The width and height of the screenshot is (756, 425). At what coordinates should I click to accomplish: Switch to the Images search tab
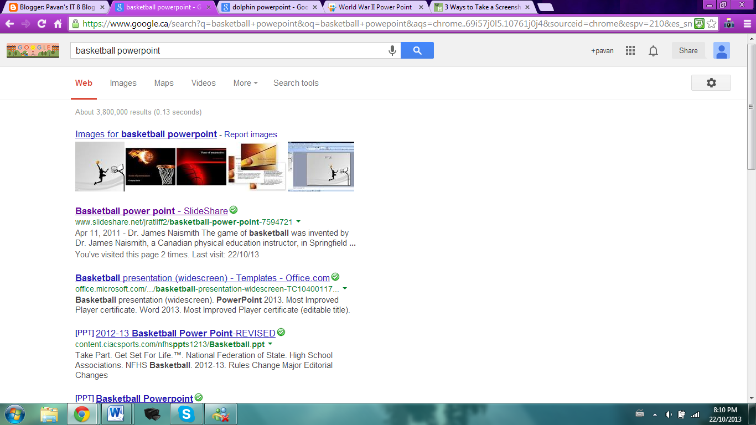(x=123, y=83)
